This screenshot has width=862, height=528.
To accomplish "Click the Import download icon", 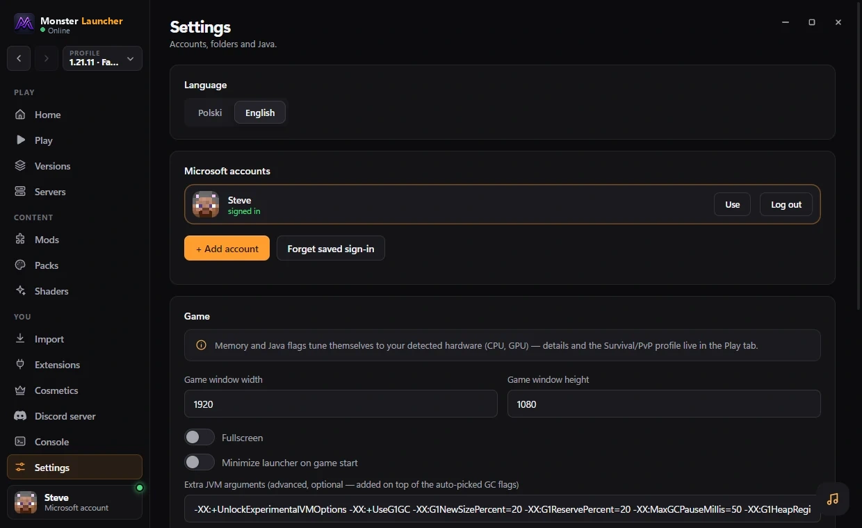I will click(21, 339).
